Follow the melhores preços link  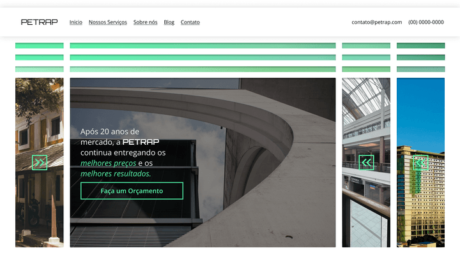(x=108, y=163)
